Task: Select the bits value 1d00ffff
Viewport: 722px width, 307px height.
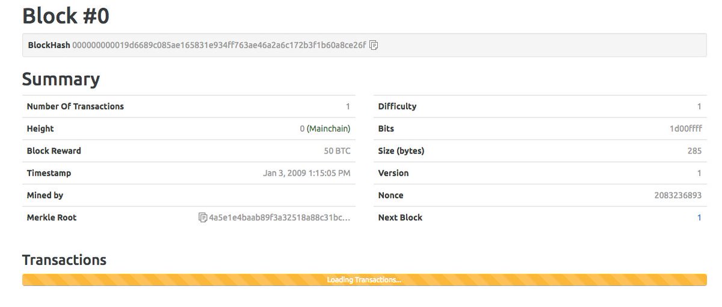Action: tap(685, 129)
